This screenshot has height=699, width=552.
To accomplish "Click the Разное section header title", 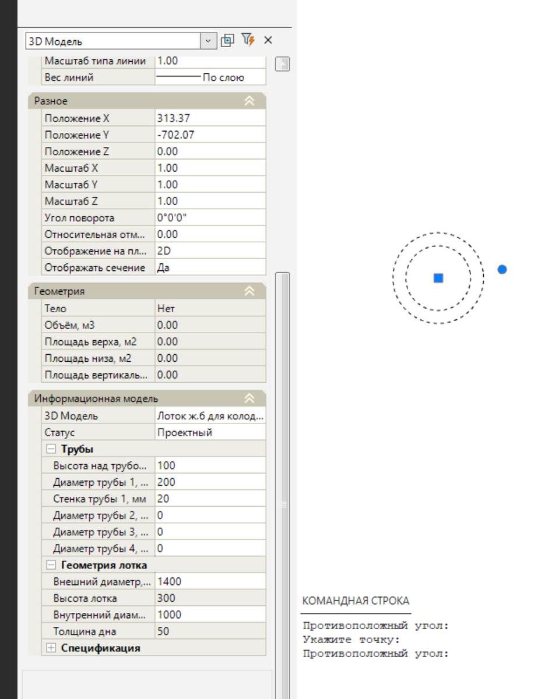I will (x=51, y=101).
